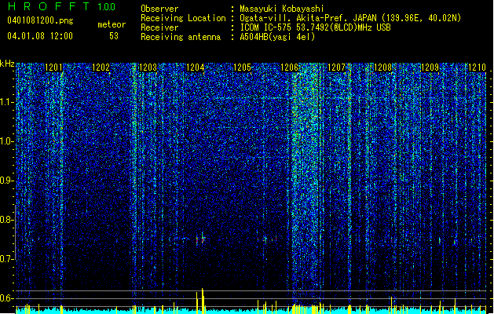Click the 0.7 kHz axis label
Viewport: 494px width, 314px height.
point(6,259)
